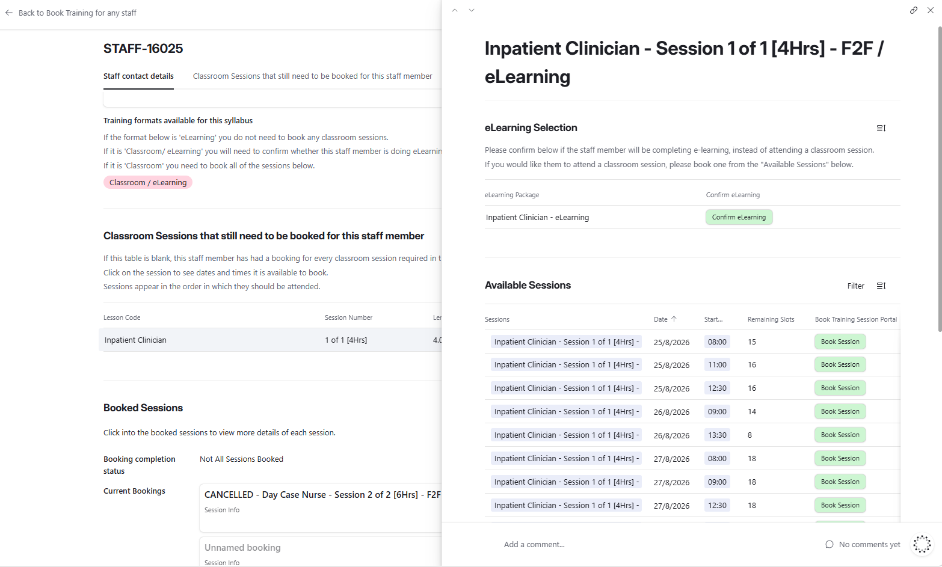The height and width of the screenshot is (567, 942).
Task: Copy record link via the link icon
Action: tap(914, 10)
